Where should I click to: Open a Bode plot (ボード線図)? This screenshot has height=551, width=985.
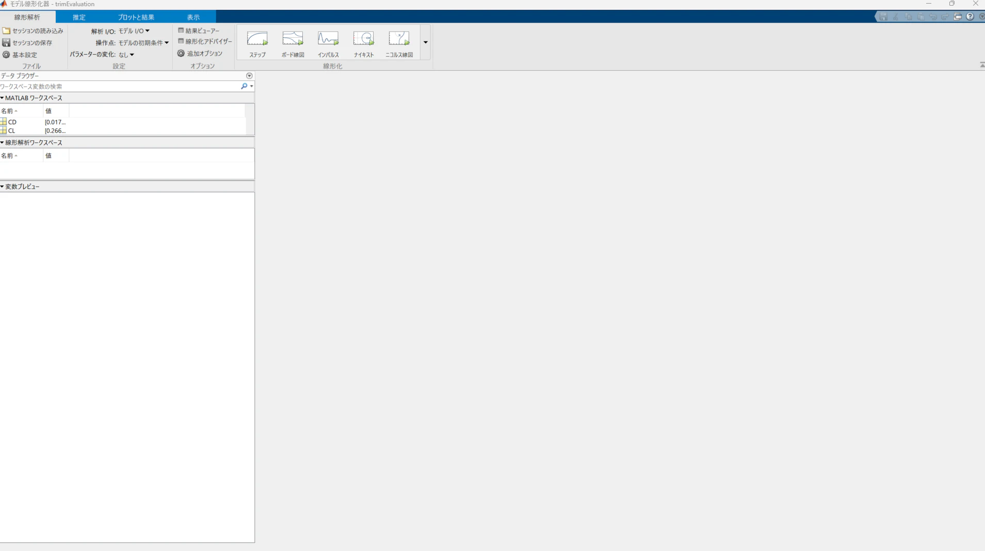click(x=293, y=43)
